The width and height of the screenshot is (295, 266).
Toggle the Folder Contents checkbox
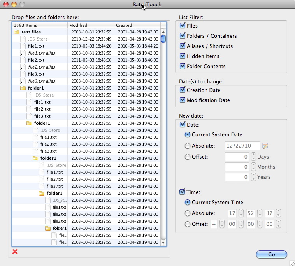click(183, 66)
